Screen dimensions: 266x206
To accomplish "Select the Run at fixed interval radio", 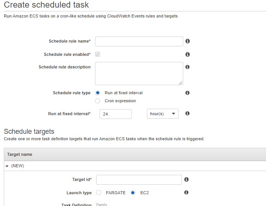I will (x=98, y=93).
